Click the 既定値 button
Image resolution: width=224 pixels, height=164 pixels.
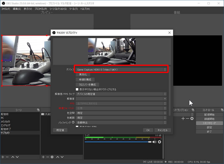coord(60,130)
